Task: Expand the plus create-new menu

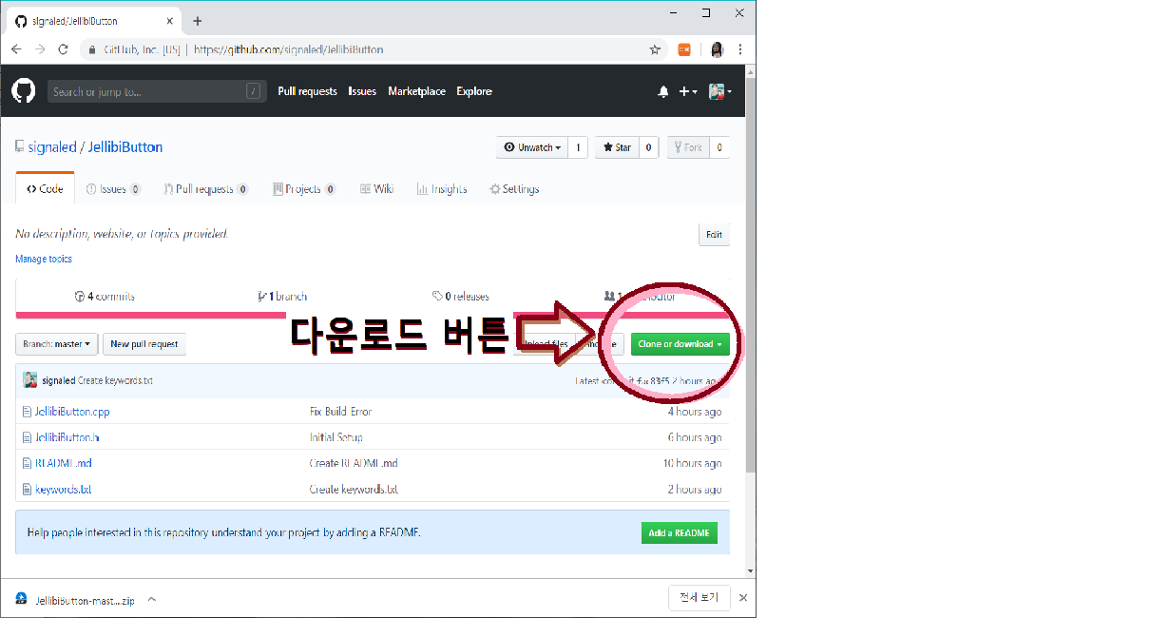Action: (688, 91)
